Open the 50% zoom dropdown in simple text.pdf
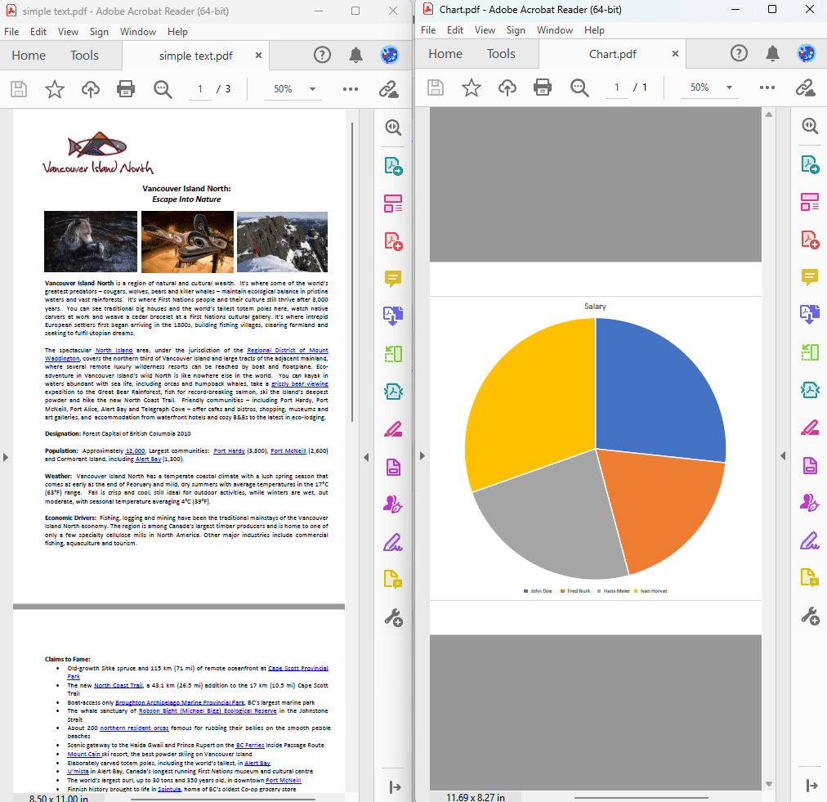 pyautogui.click(x=312, y=89)
